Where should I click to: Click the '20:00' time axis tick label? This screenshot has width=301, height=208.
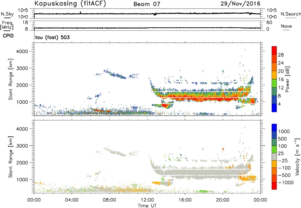(x=222, y=200)
